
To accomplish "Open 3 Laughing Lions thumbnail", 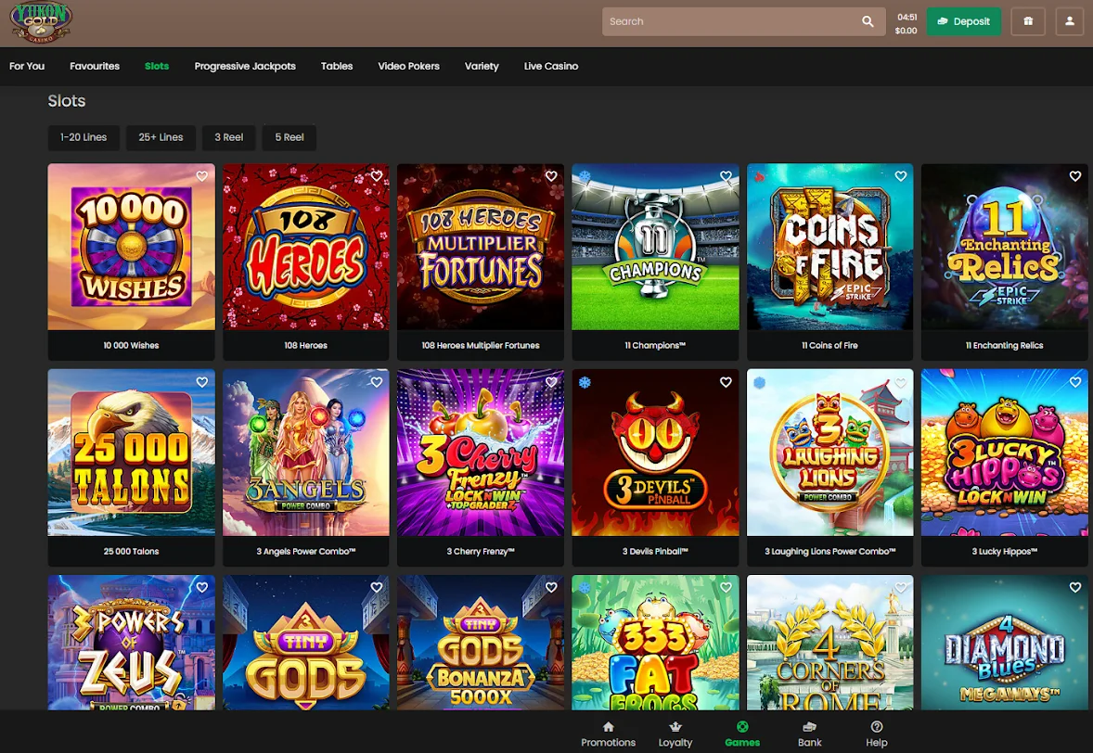I will click(x=829, y=453).
